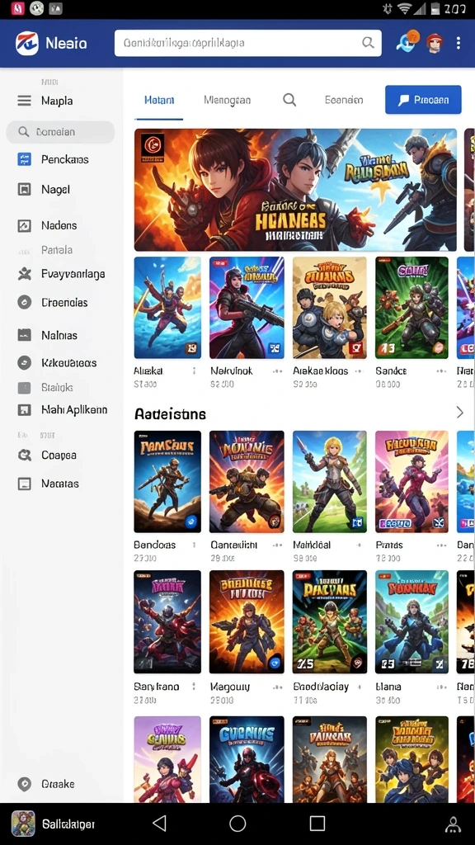Viewport: 475px width, 845px height.
Task: Select the Nataras sidebar icon
Action: coord(24,484)
